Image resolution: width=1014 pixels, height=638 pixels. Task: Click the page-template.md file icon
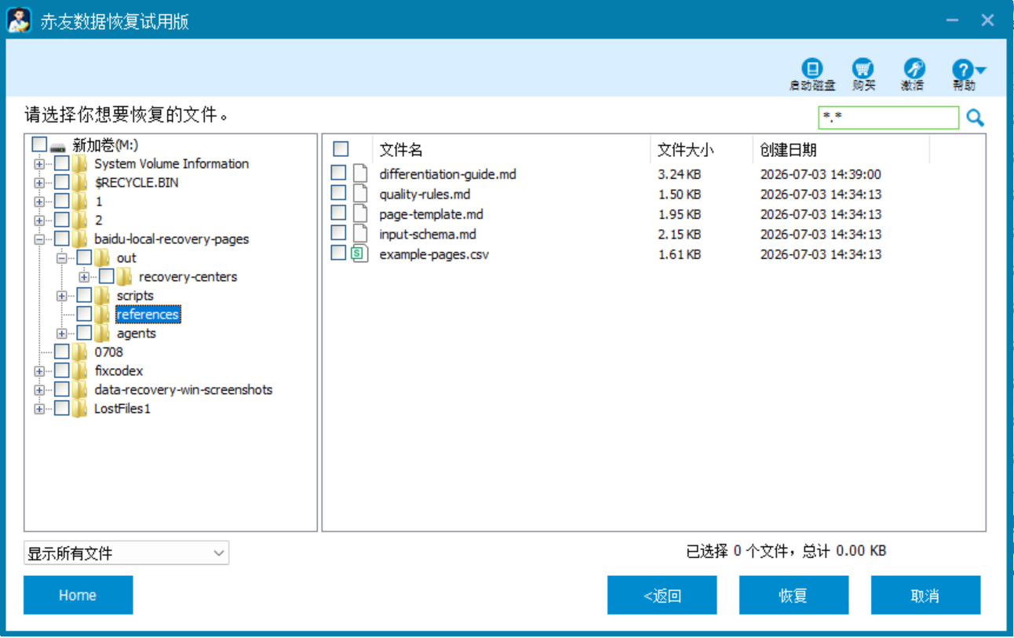(359, 213)
